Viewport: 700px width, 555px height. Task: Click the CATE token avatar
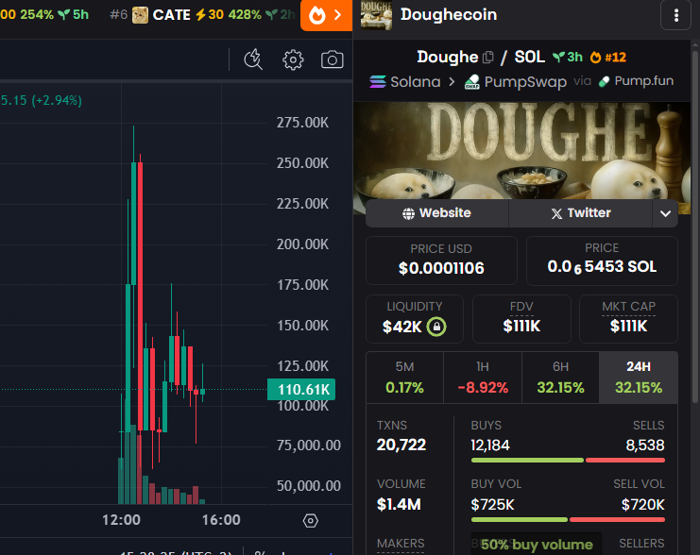pos(140,15)
